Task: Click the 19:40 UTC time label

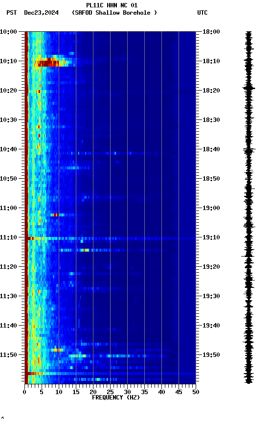Action: [x=211, y=326]
